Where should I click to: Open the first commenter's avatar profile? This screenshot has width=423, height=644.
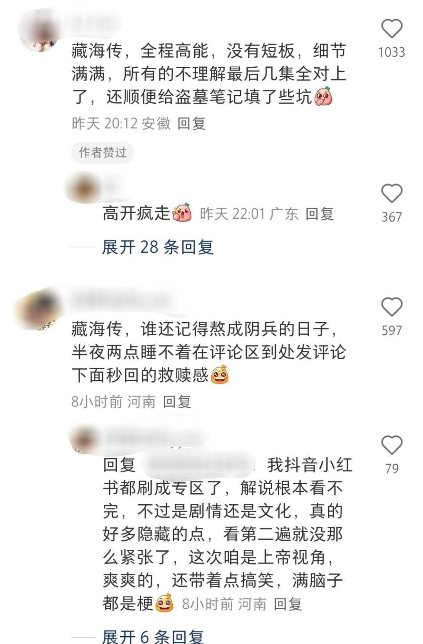pos(40,34)
